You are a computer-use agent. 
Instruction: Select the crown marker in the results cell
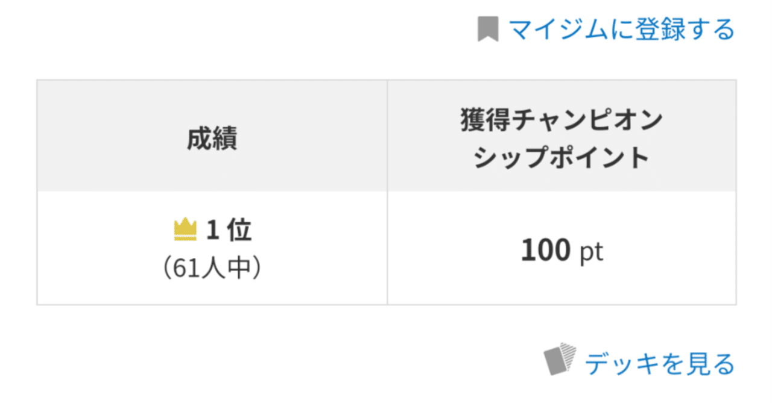tap(184, 228)
